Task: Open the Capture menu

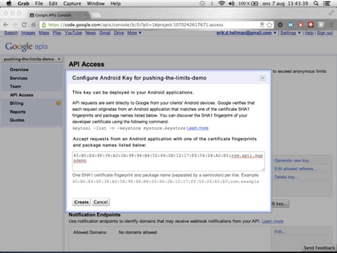Action: click(x=72, y=4)
